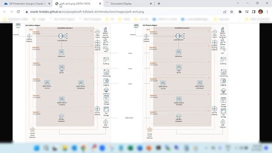This screenshot has height=153, width=272.
Task: Click the Virtual Cloud Network icon in Ashburn
Action: (x=32, y=130)
